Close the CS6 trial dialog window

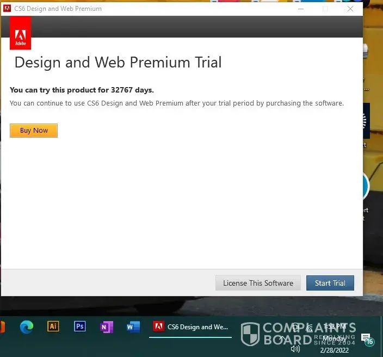point(350,9)
